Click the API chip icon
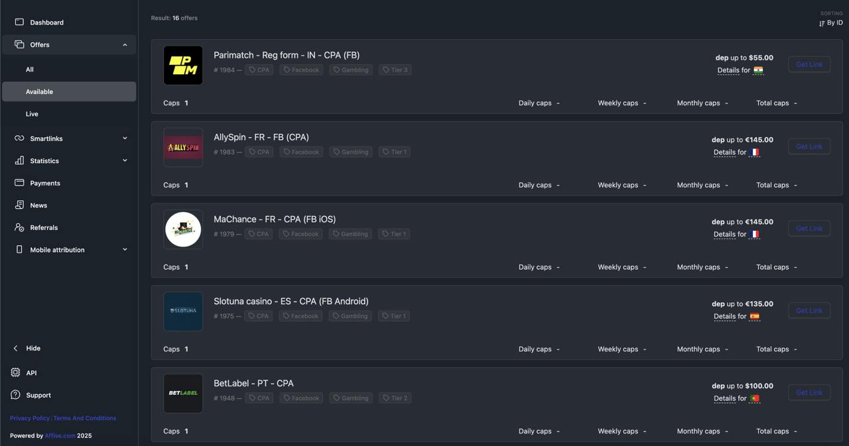849x446 pixels. point(15,372)
